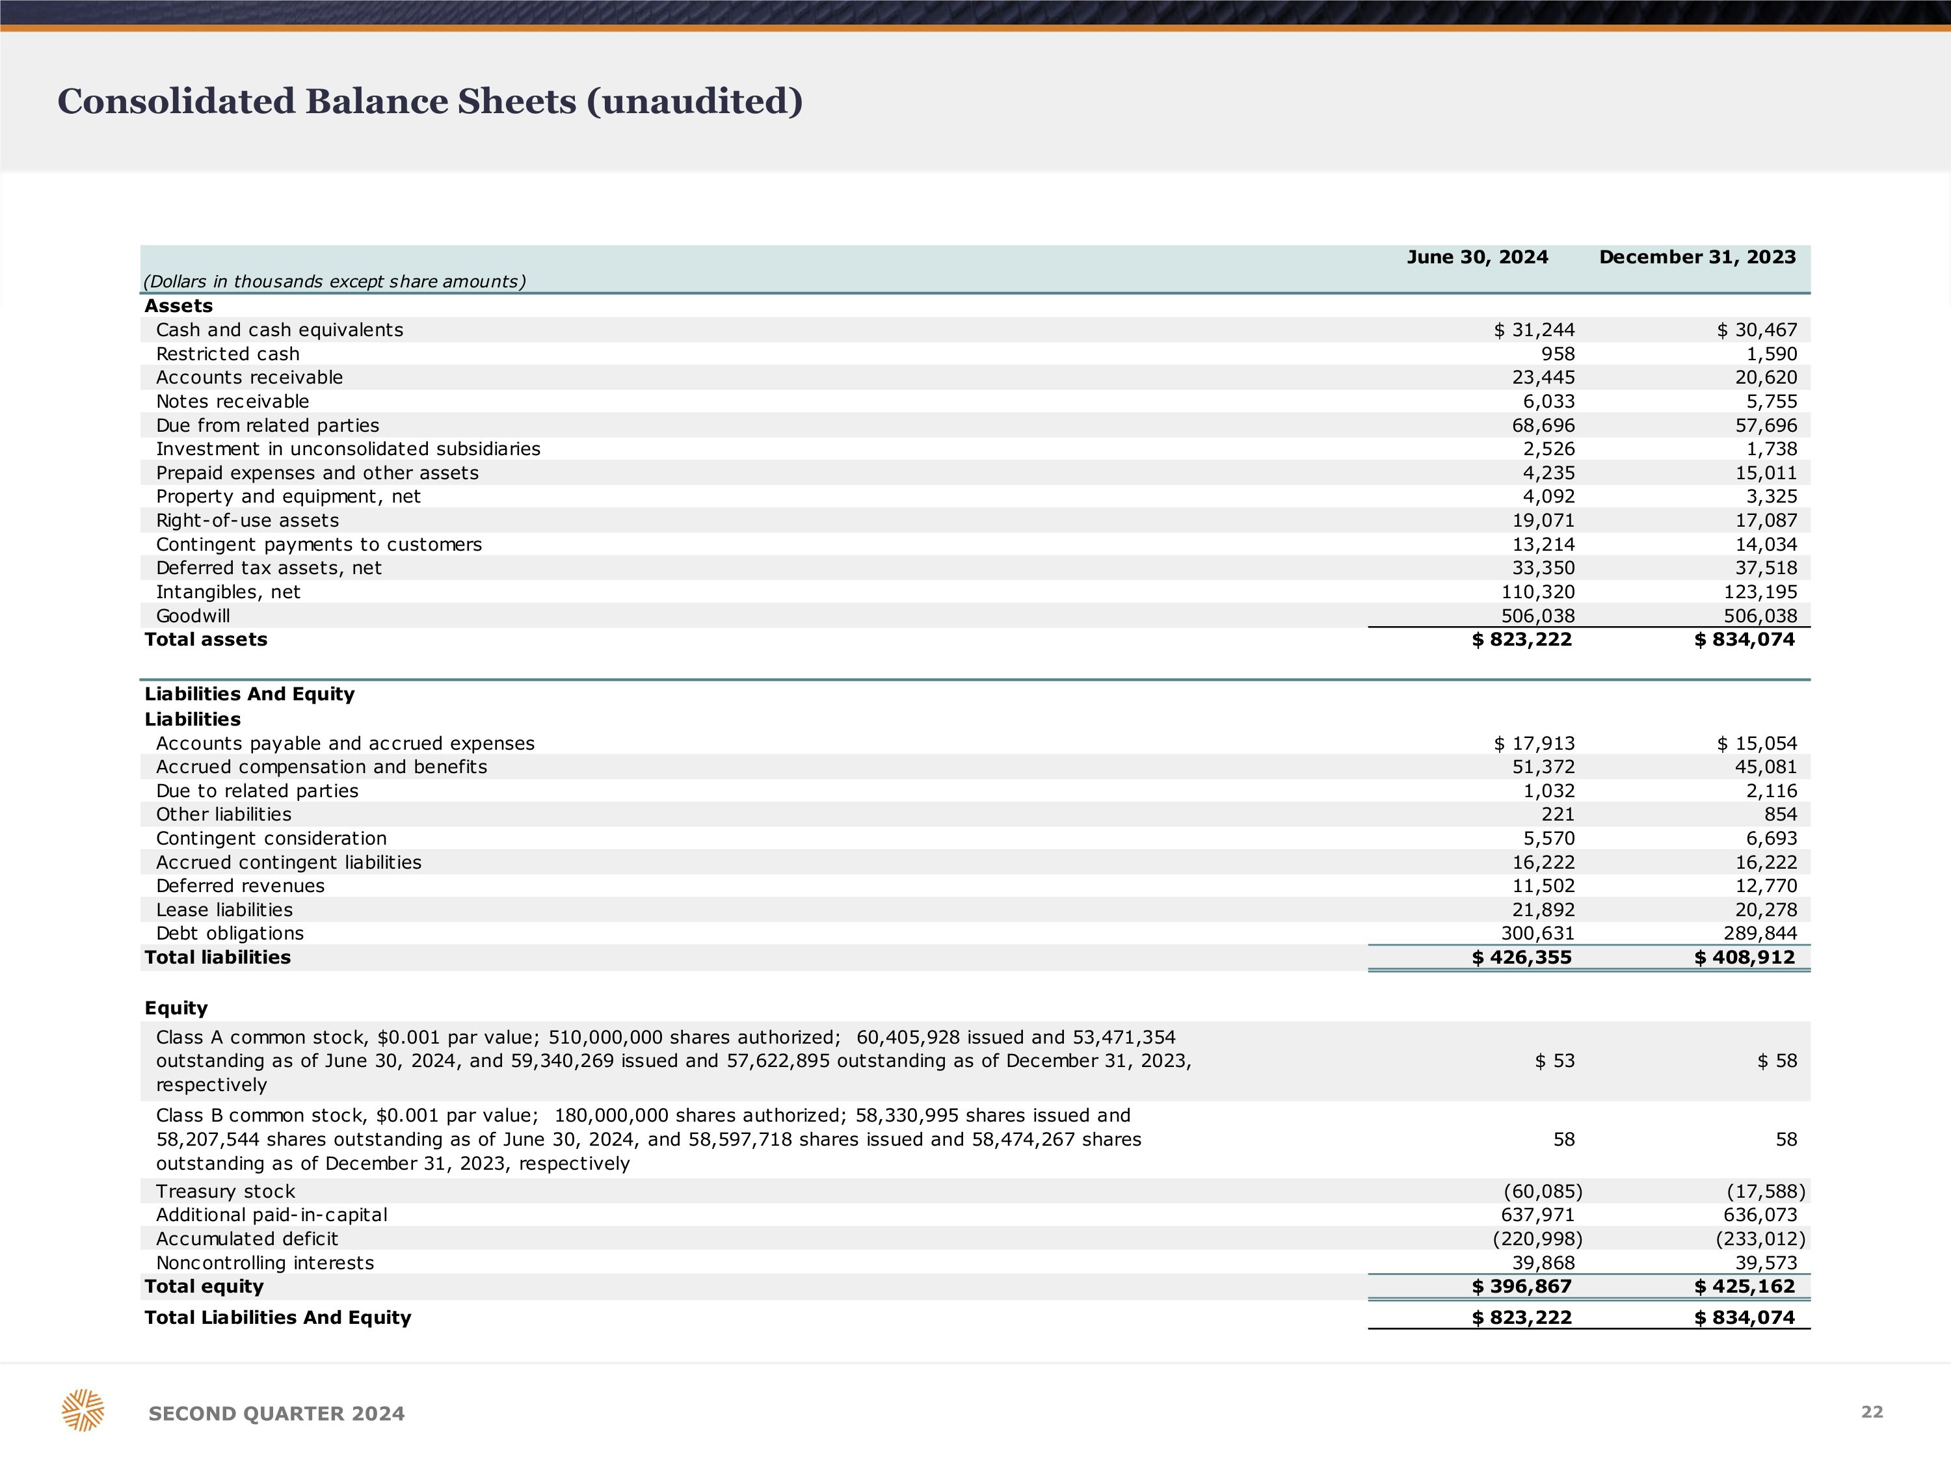The image size is (1951, 1463).
Task: Select the Total liabilities row label
Action: tap(217, 957)
